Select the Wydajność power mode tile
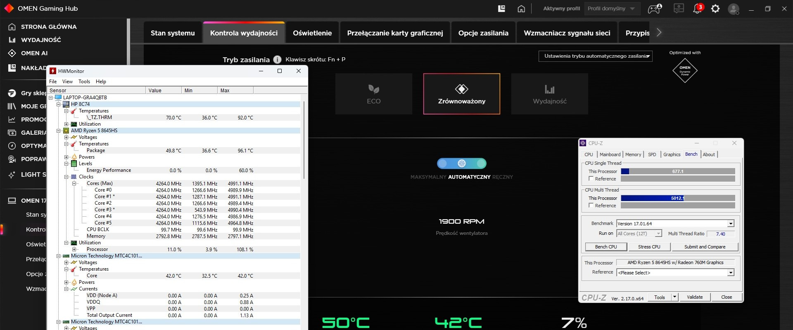The height and width of the screenshot is (330, 793). (x=549, y=94)
